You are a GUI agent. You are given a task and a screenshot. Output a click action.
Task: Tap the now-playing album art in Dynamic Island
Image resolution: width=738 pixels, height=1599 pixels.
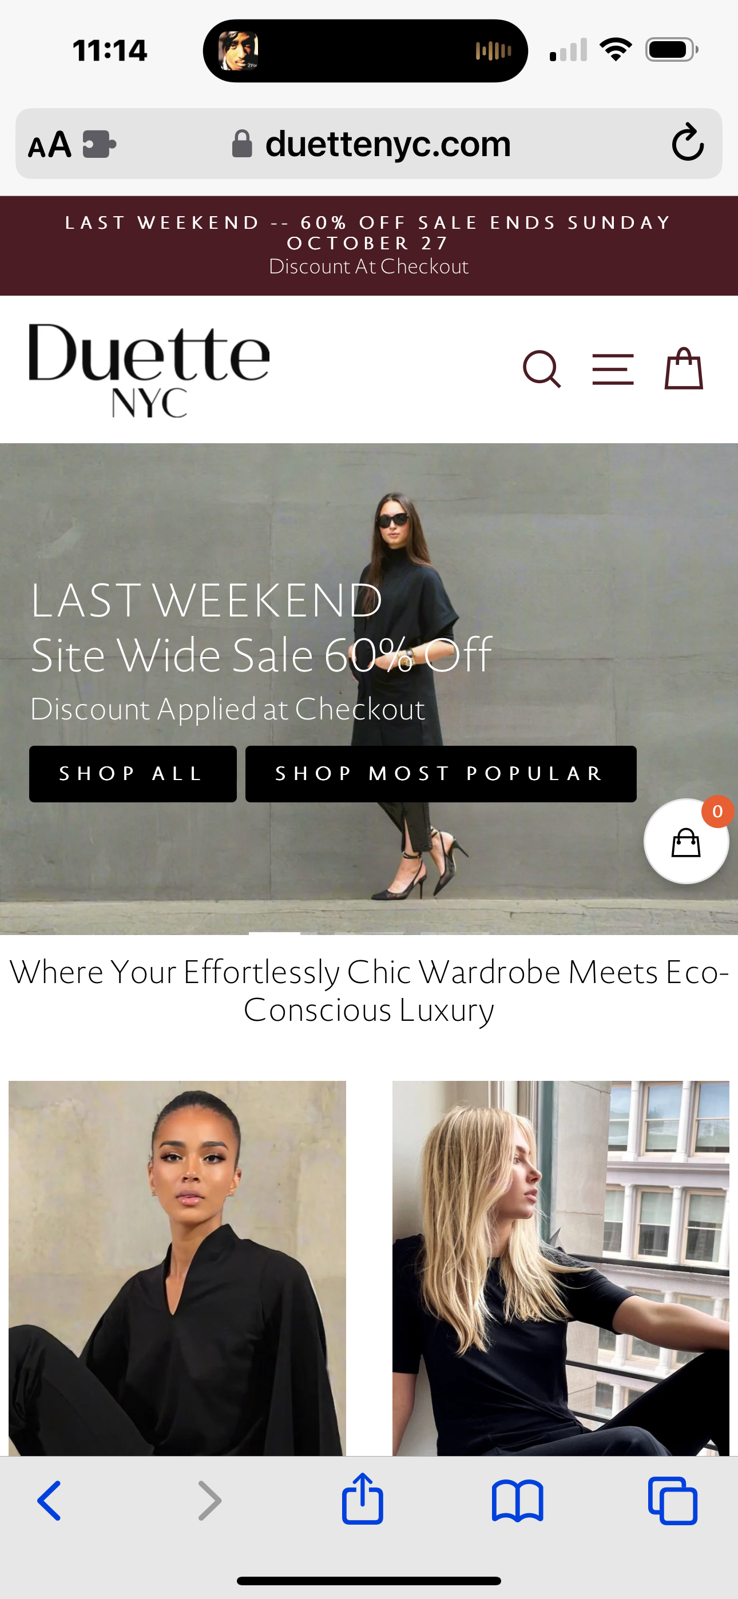tap(238, 51)
